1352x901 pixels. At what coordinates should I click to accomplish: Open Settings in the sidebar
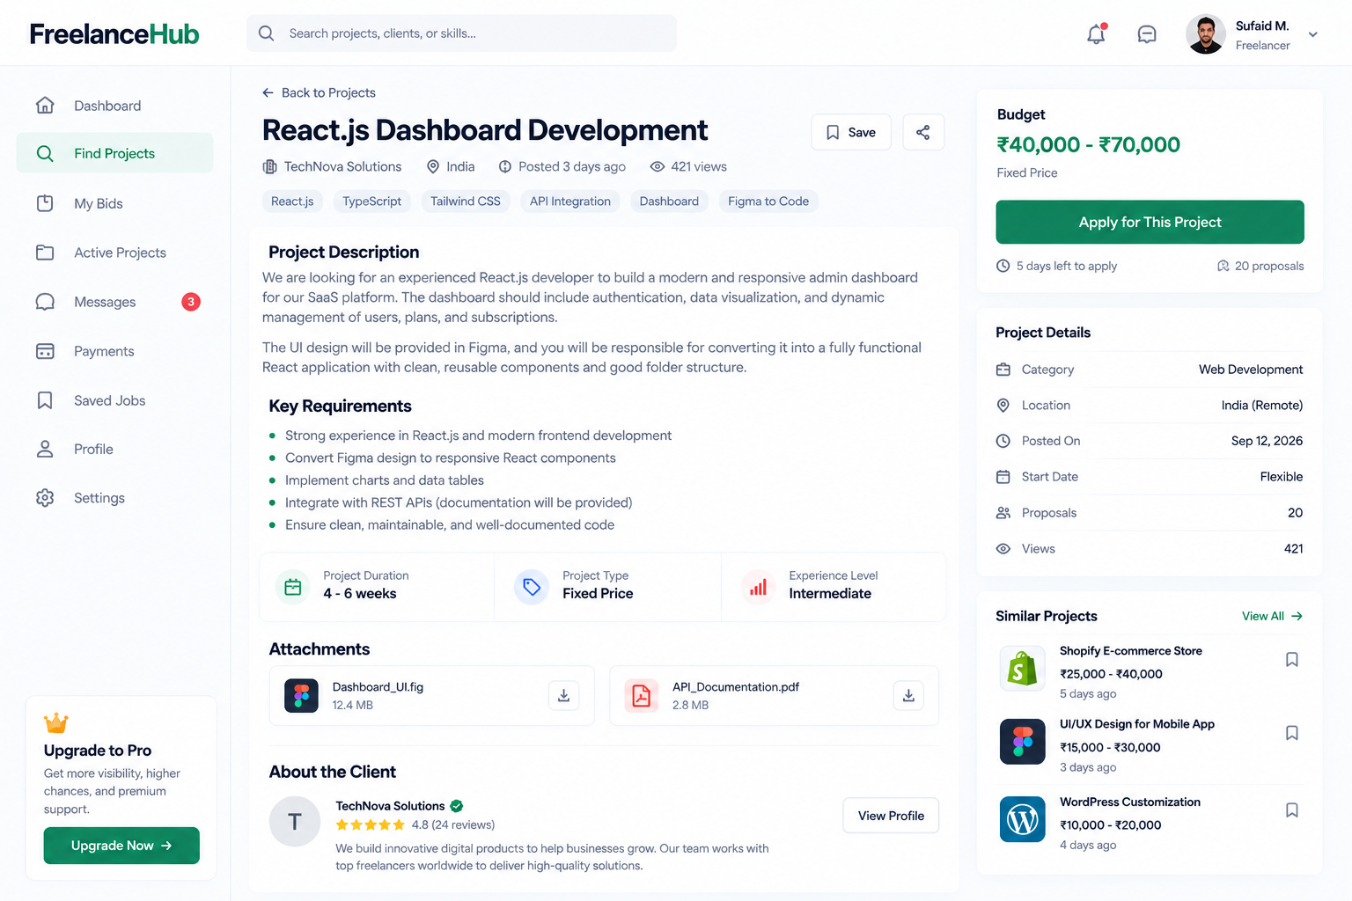point(114,498)
